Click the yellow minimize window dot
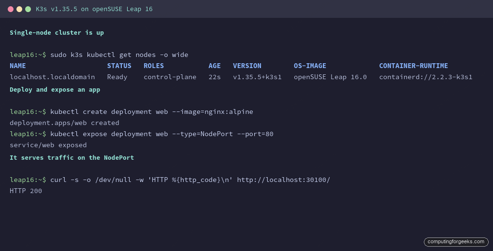Image resolution: width=493 pixels, height=251 pixels. (x=19, y=9)
